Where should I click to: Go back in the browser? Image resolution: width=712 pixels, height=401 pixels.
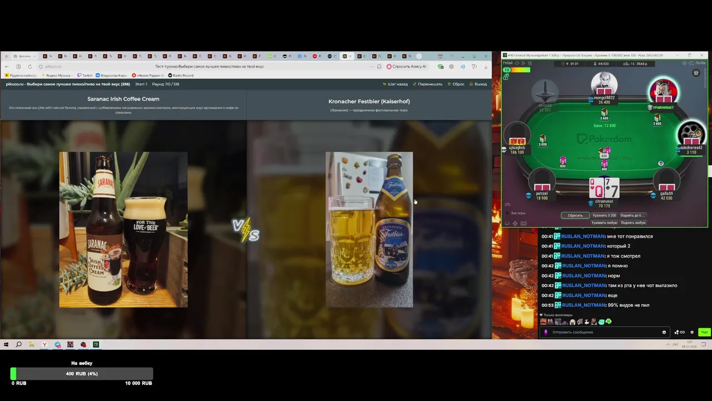click(x=7, y=67)
